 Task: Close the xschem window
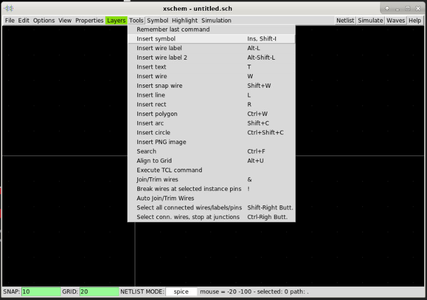click(418, 8)
